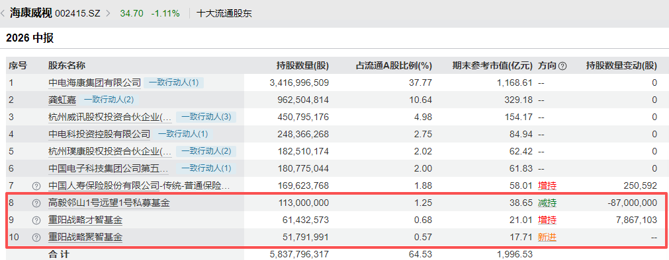
Task: Click stock name 海康威视 in header
Action: (x=30, y=13)
